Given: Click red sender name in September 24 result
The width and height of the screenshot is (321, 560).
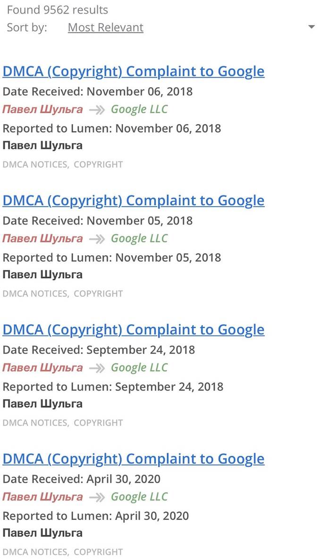Looking at the screenshot, I should [42, 368].
